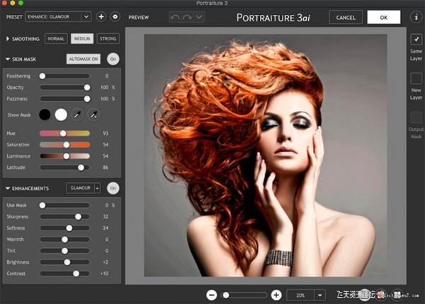
Task: Select the Strong smoothing option
Action: click(108, 39)
